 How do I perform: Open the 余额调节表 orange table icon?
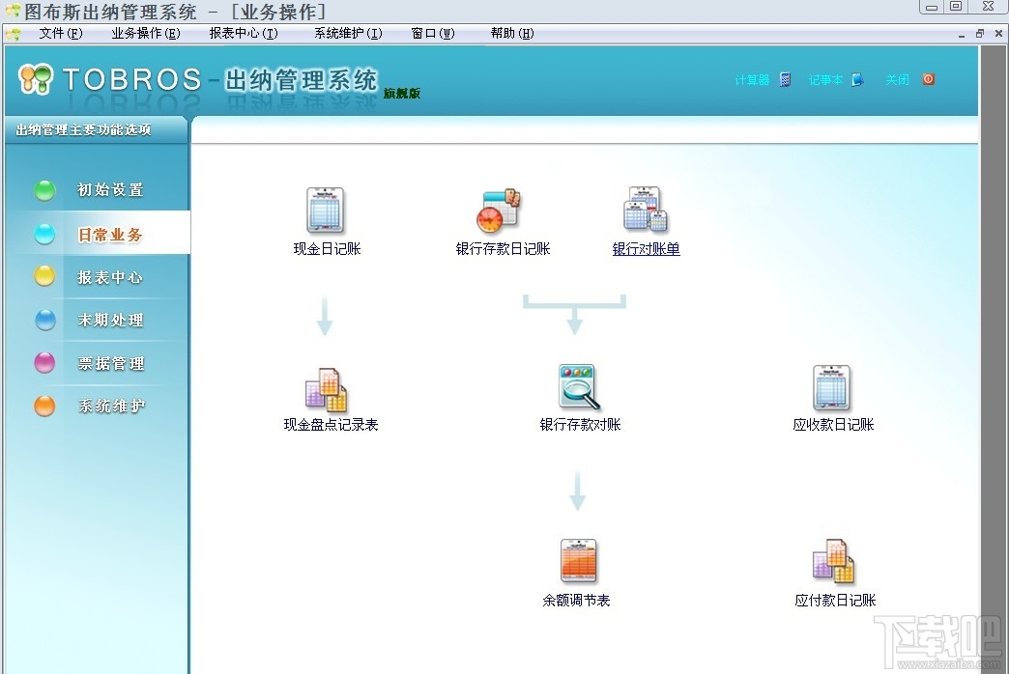pos(579,561)
